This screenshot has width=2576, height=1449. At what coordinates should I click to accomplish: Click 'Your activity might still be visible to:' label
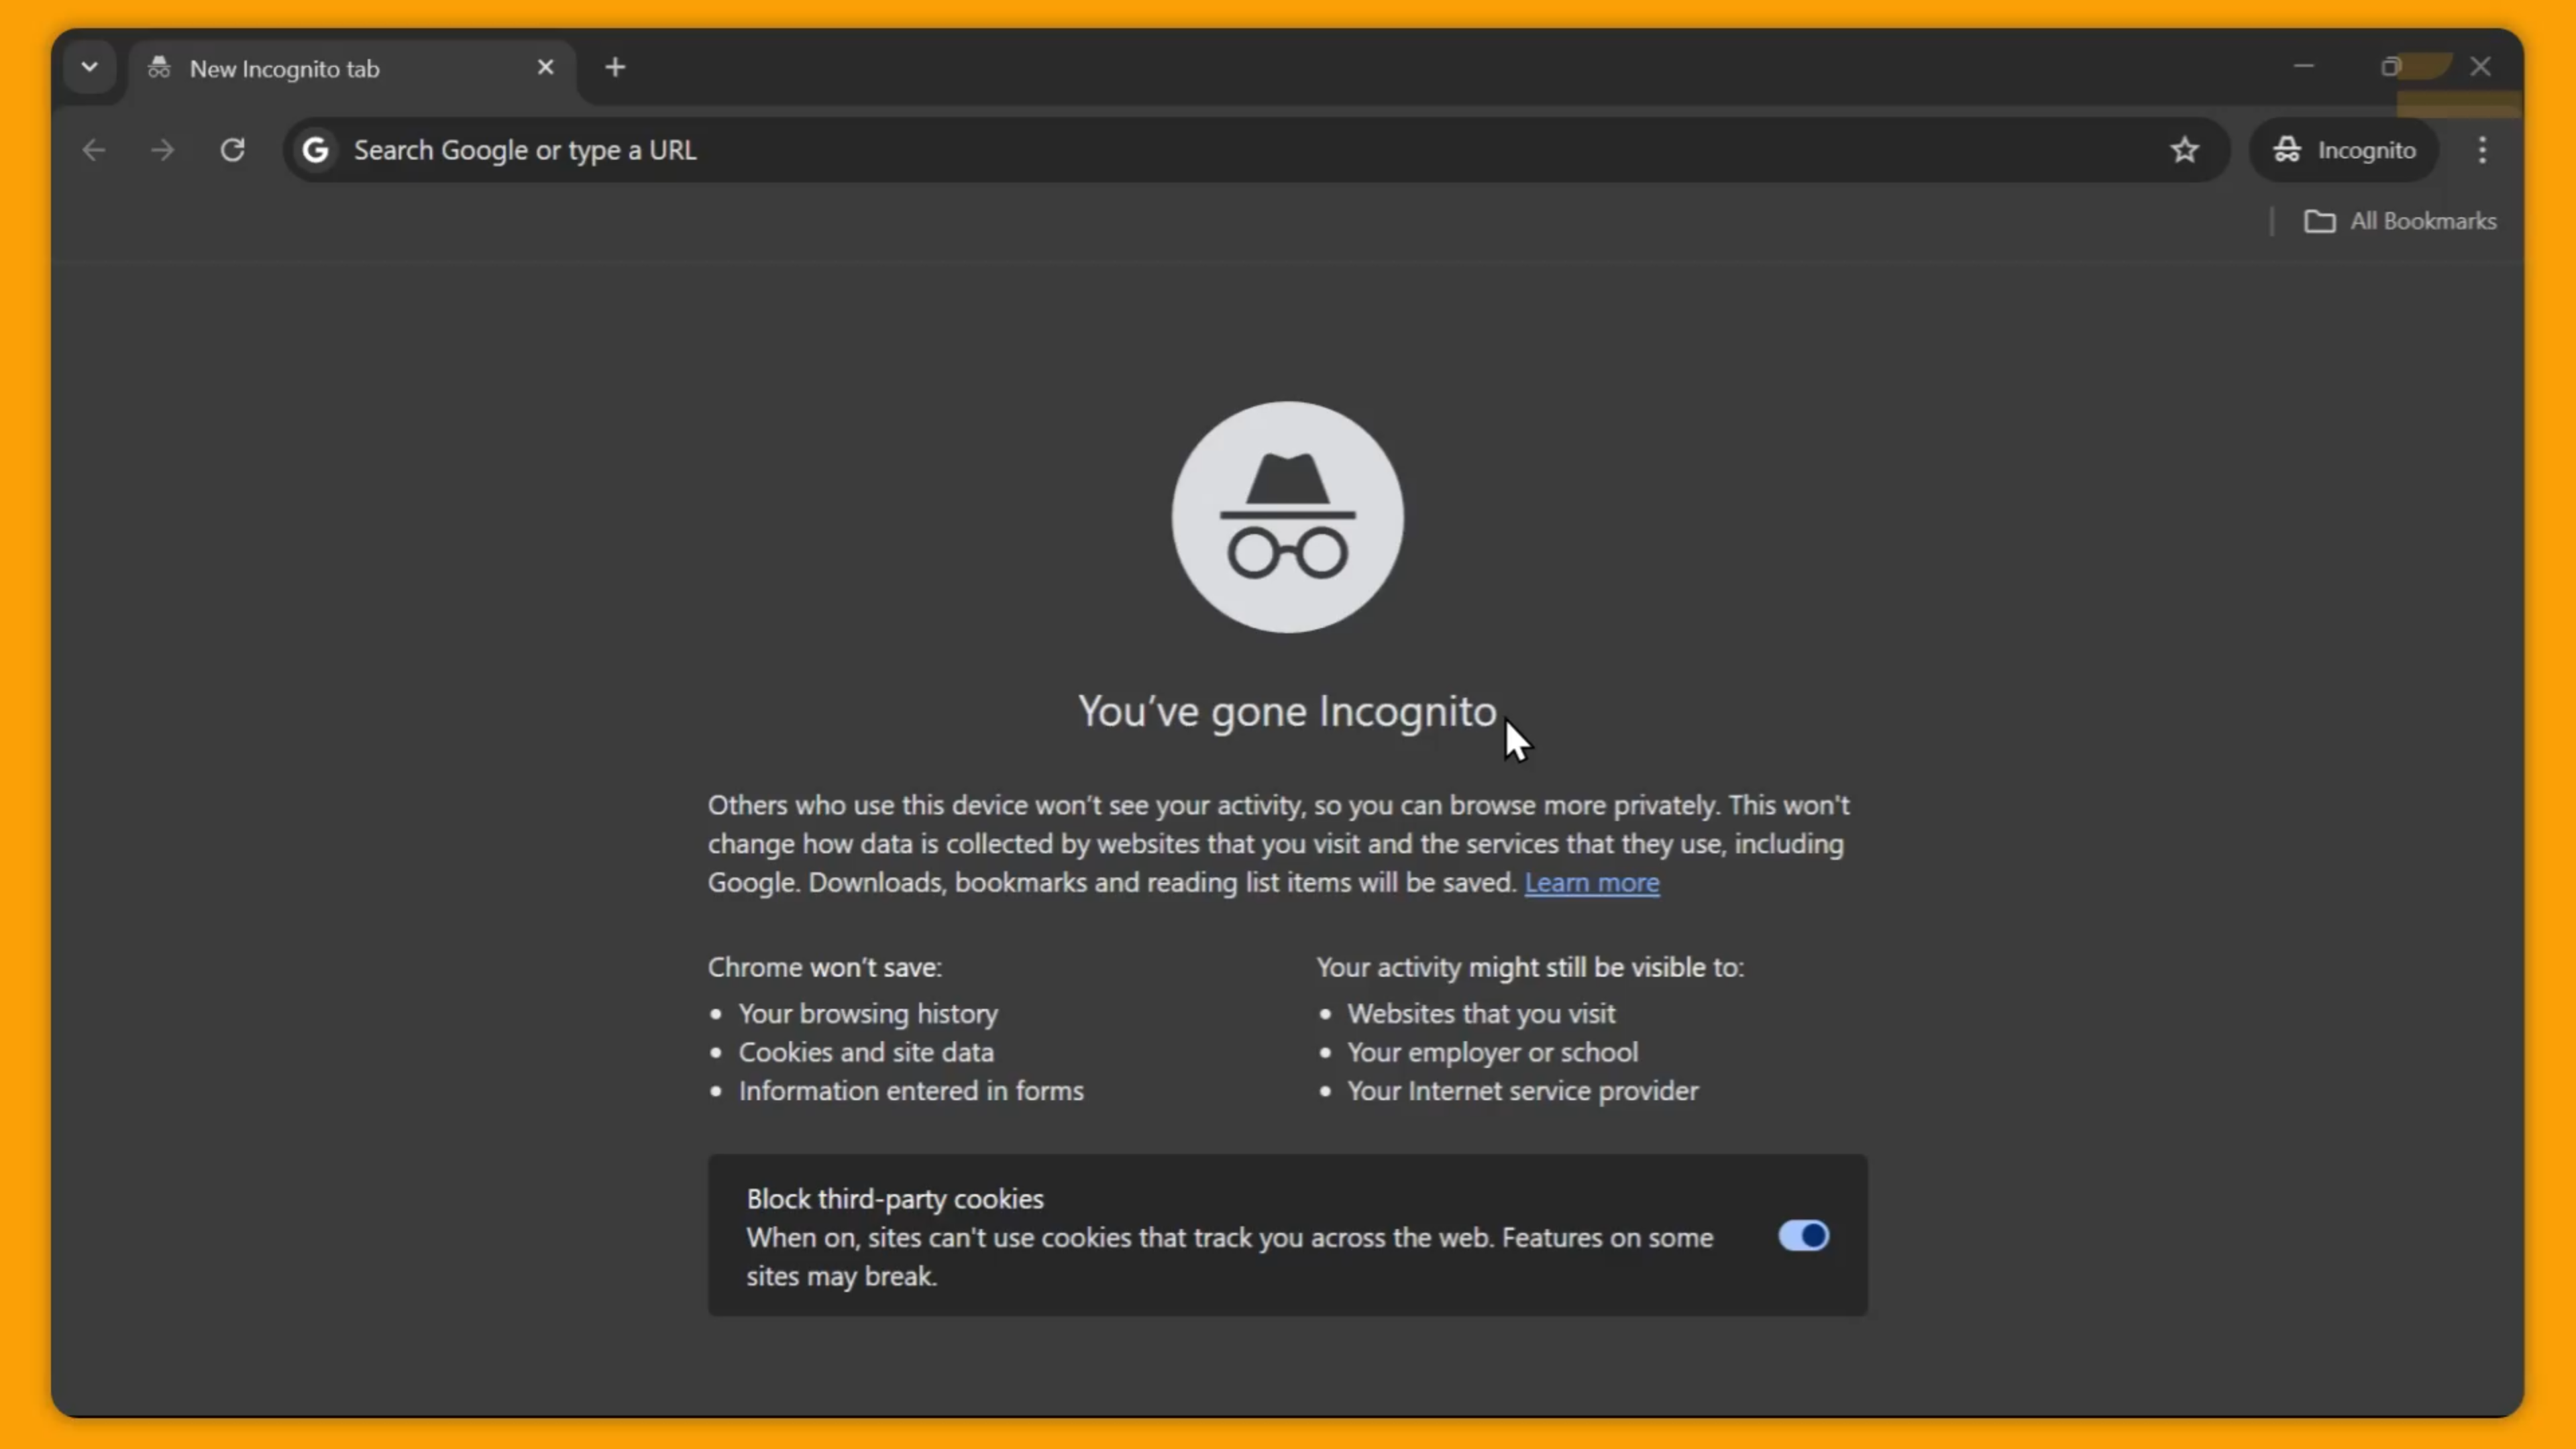click(1530, 968)
